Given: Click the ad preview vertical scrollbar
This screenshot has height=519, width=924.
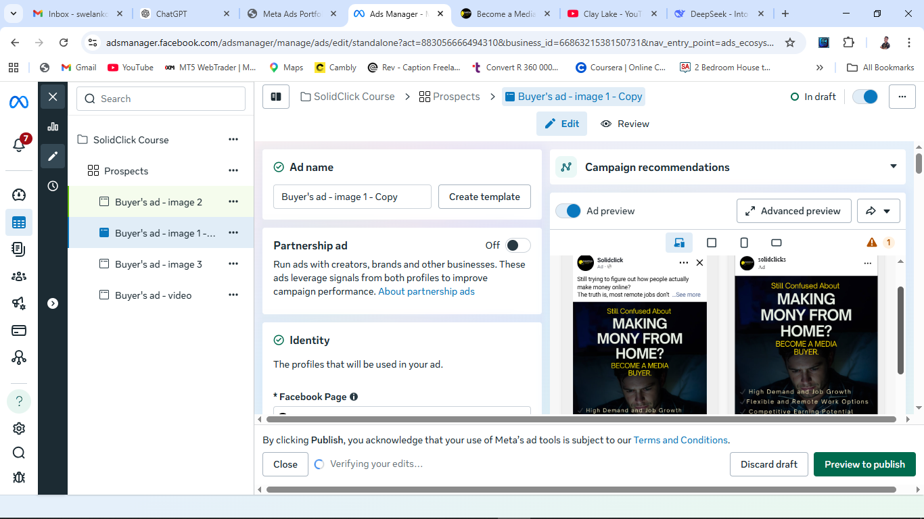Looking at the screenshot, I should pyautogui.click(x=900, y=330).
